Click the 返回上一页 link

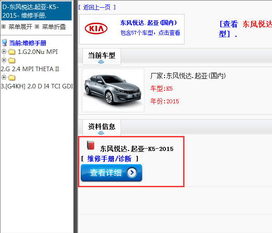(x=97, y=7)
